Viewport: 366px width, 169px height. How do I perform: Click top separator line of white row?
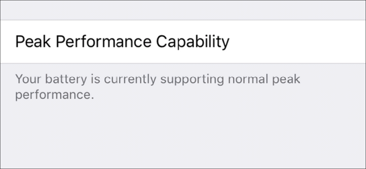coord(183,20)
